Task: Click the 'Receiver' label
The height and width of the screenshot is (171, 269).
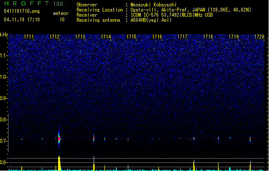Action: (87, 15)
